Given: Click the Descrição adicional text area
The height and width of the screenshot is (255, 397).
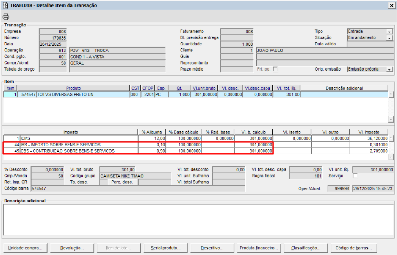Looking at the screenshot, I should 198,220.
